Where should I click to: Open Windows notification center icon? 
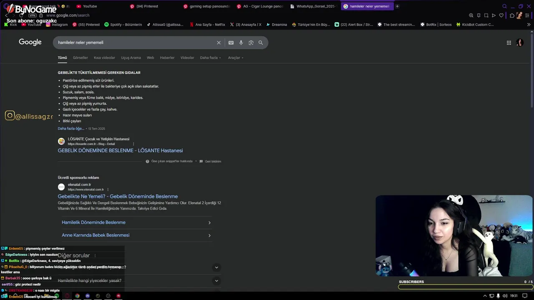tap(525, 296)
